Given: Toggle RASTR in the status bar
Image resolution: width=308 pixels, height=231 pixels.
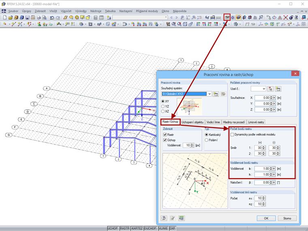Looking at the screenshot, I should [x=124, y=228].
